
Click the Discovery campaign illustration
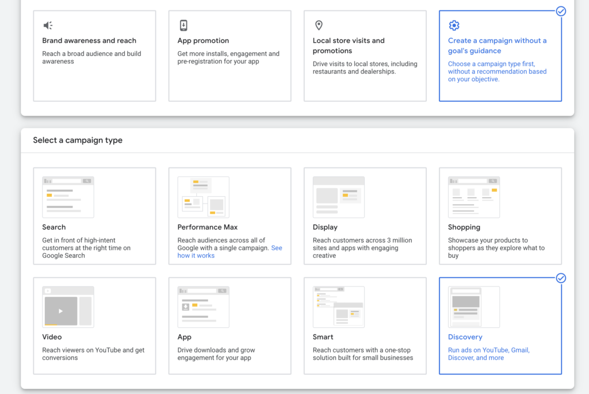click(474, 307)
